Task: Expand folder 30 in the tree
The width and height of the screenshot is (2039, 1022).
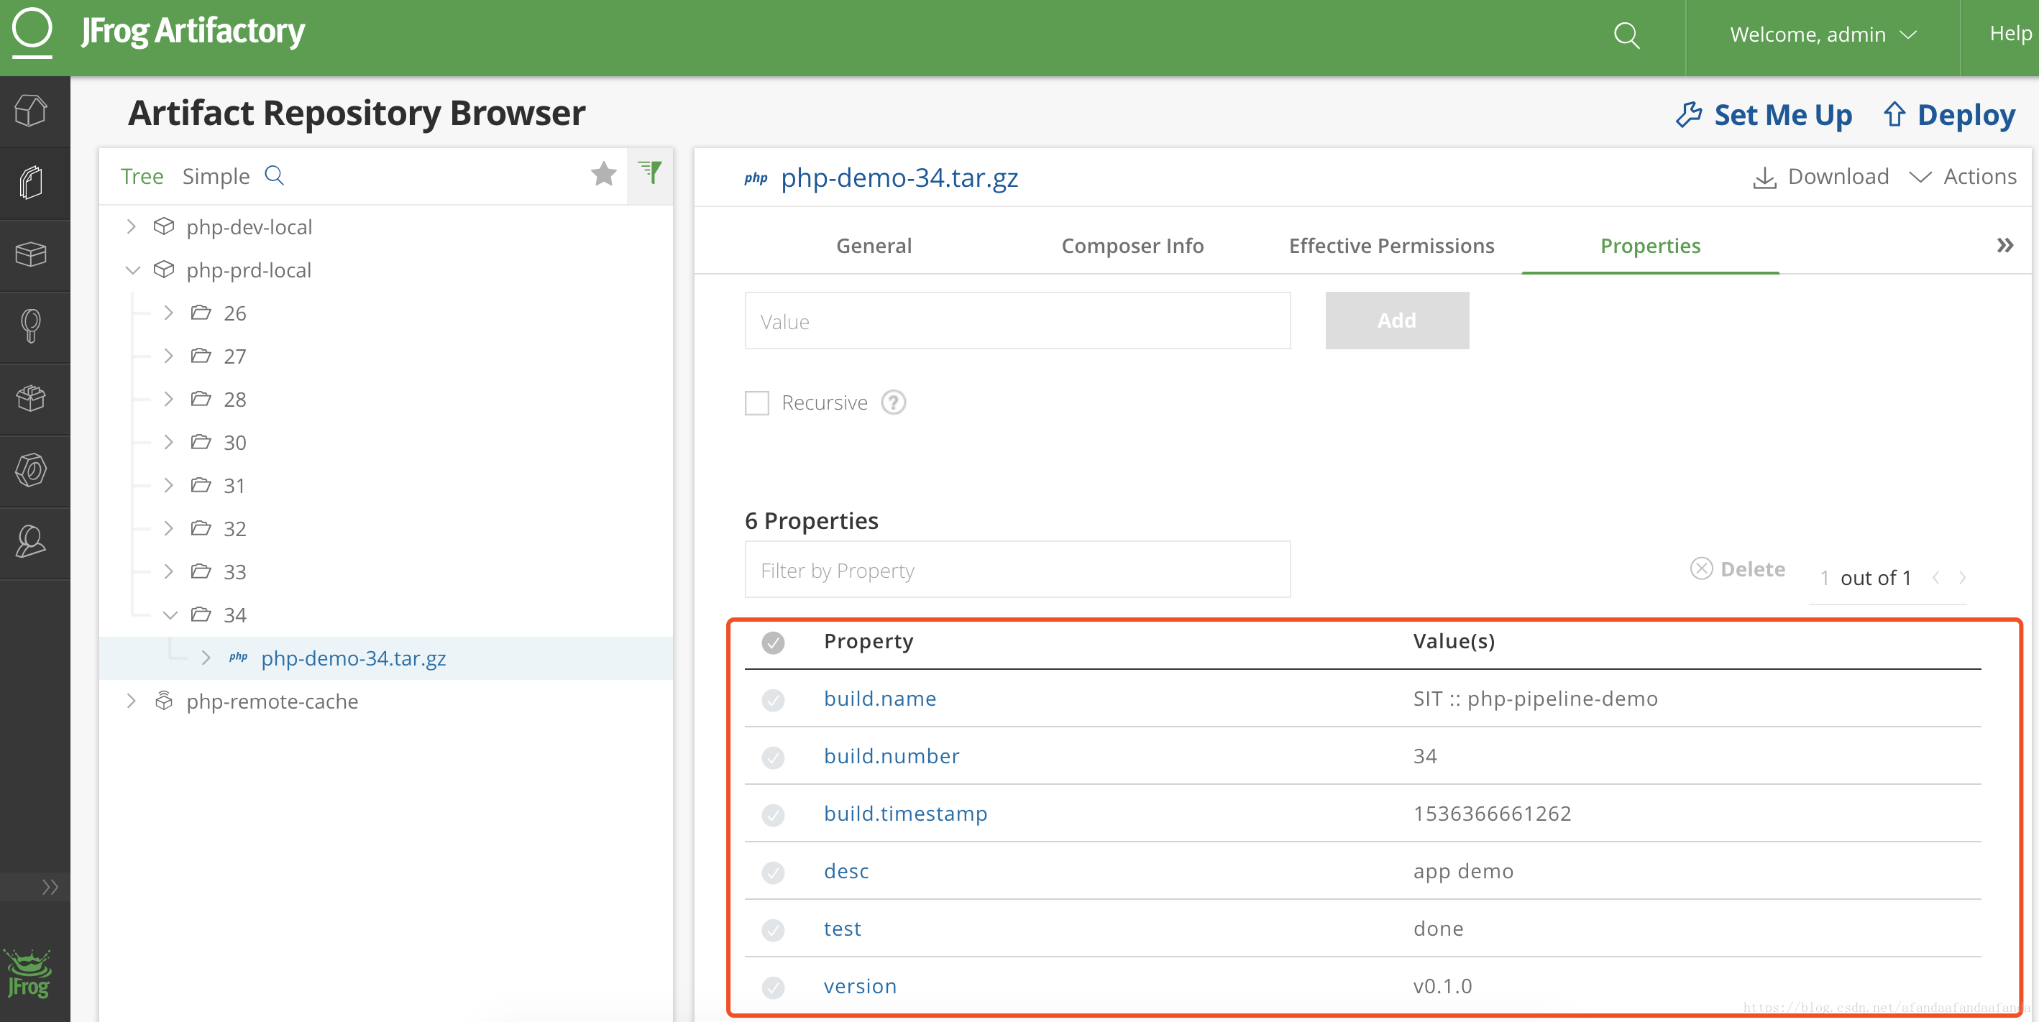Action: [x=168, y=441]
